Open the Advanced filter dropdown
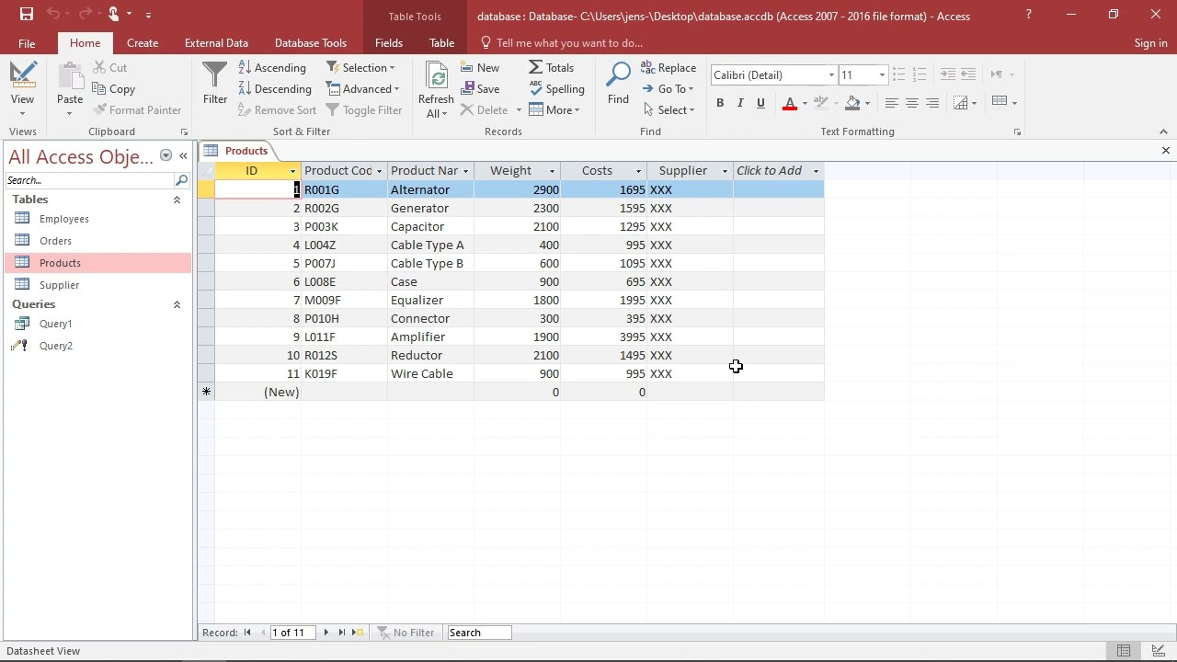Screen dimensions: 1177x662 [x=362, y=88]
